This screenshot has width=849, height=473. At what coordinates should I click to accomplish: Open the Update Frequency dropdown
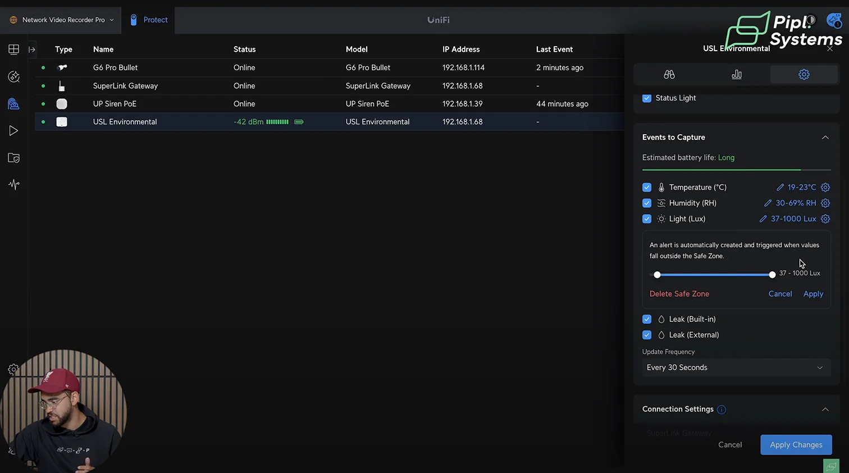pos(736,367)
